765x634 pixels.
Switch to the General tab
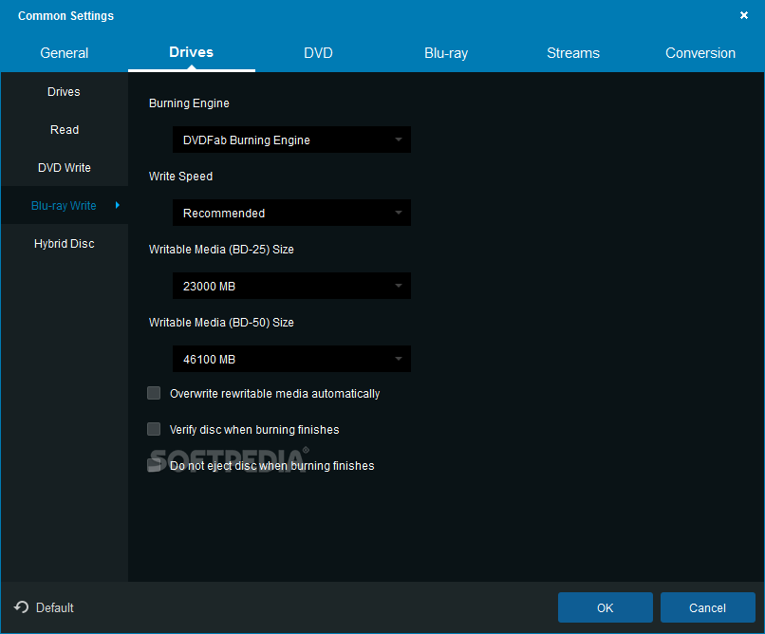coord(64,52)
